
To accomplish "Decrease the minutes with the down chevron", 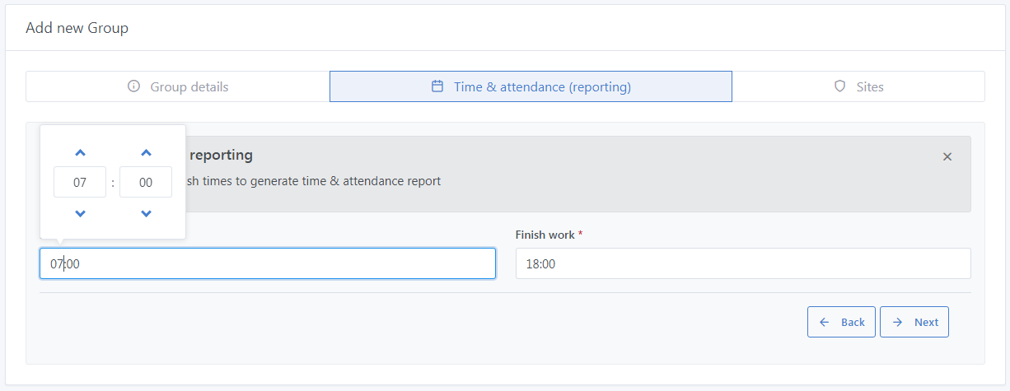I will click(x=146, y=214).
